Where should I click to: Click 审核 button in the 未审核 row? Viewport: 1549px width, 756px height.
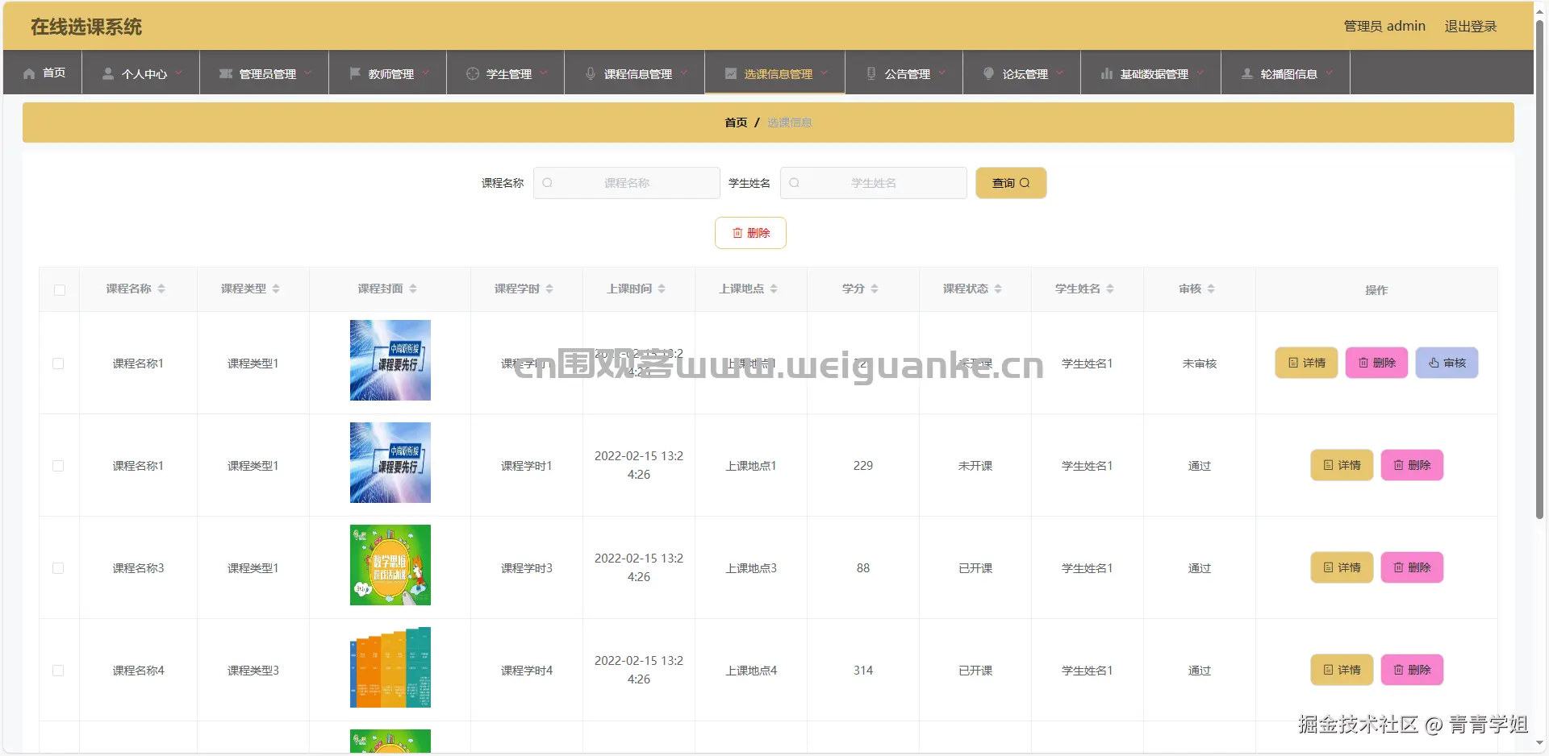click(x=1447, y=363)
